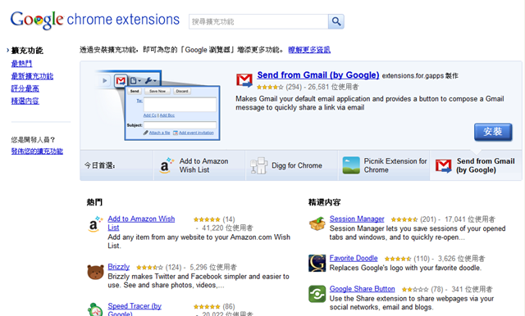Click the Speed Tracer stopwatch icon
This screenshot has width=525, height=316.
point(95,309)
